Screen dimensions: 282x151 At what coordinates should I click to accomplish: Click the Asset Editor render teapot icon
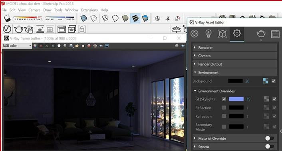click(x=261, y=34)
